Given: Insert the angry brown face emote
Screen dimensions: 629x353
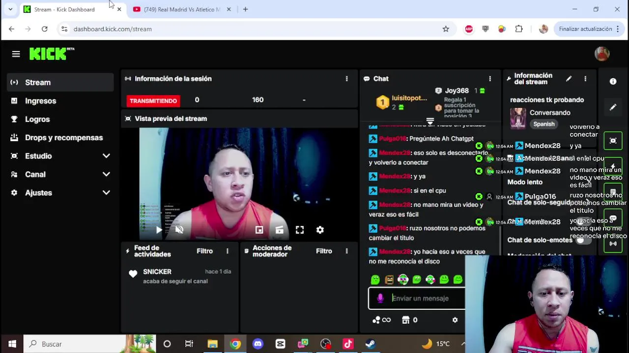Looking at the screenshot, I should pyautogui.click(x=389, y=279).
